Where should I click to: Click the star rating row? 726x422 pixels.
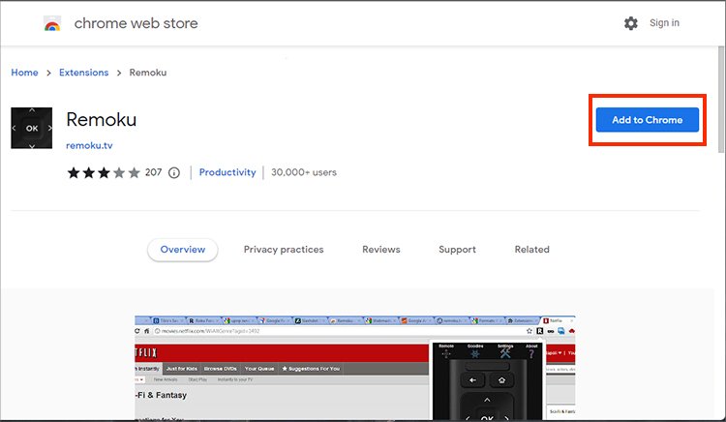click(x=104, y=172)
